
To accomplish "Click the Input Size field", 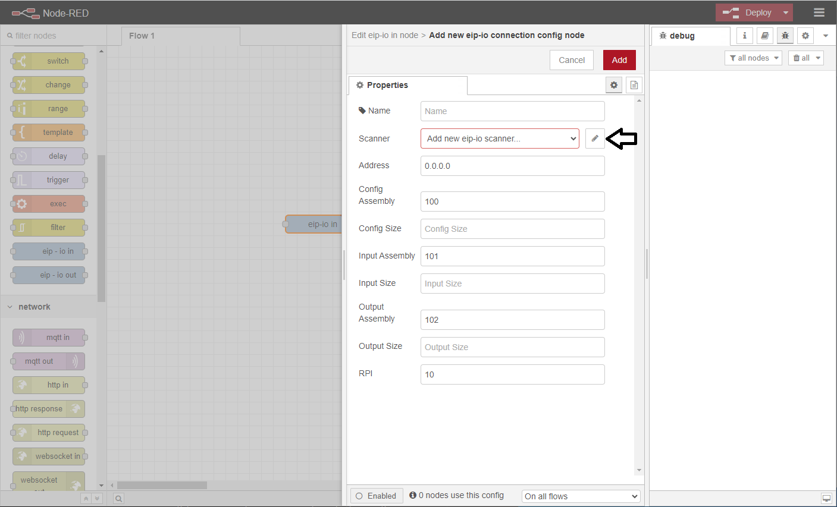I will tap(513, 284).
